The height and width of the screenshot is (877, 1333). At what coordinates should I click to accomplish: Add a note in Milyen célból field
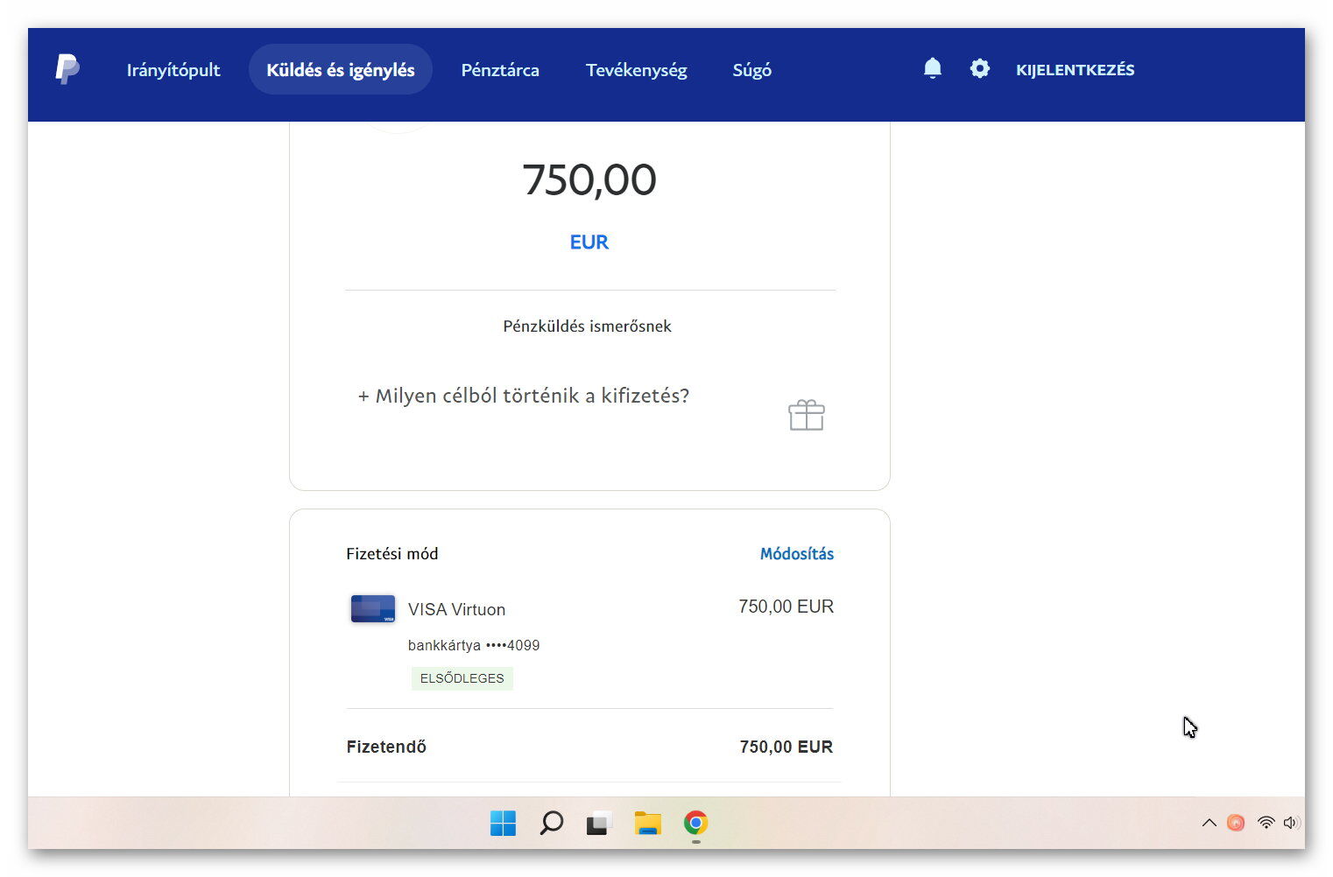pos(524,396)
